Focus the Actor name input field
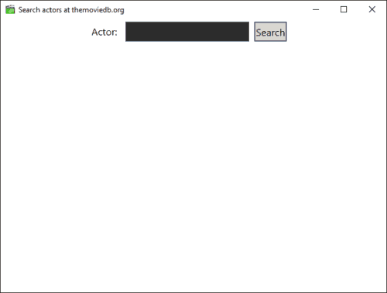The image size is (387, 293). click(187, 32)
